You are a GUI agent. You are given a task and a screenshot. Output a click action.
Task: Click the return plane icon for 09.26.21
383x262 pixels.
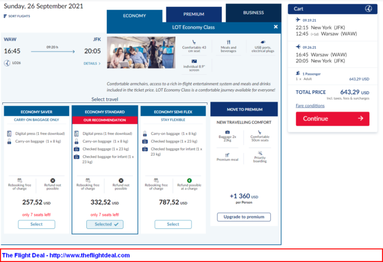(298, 47)
